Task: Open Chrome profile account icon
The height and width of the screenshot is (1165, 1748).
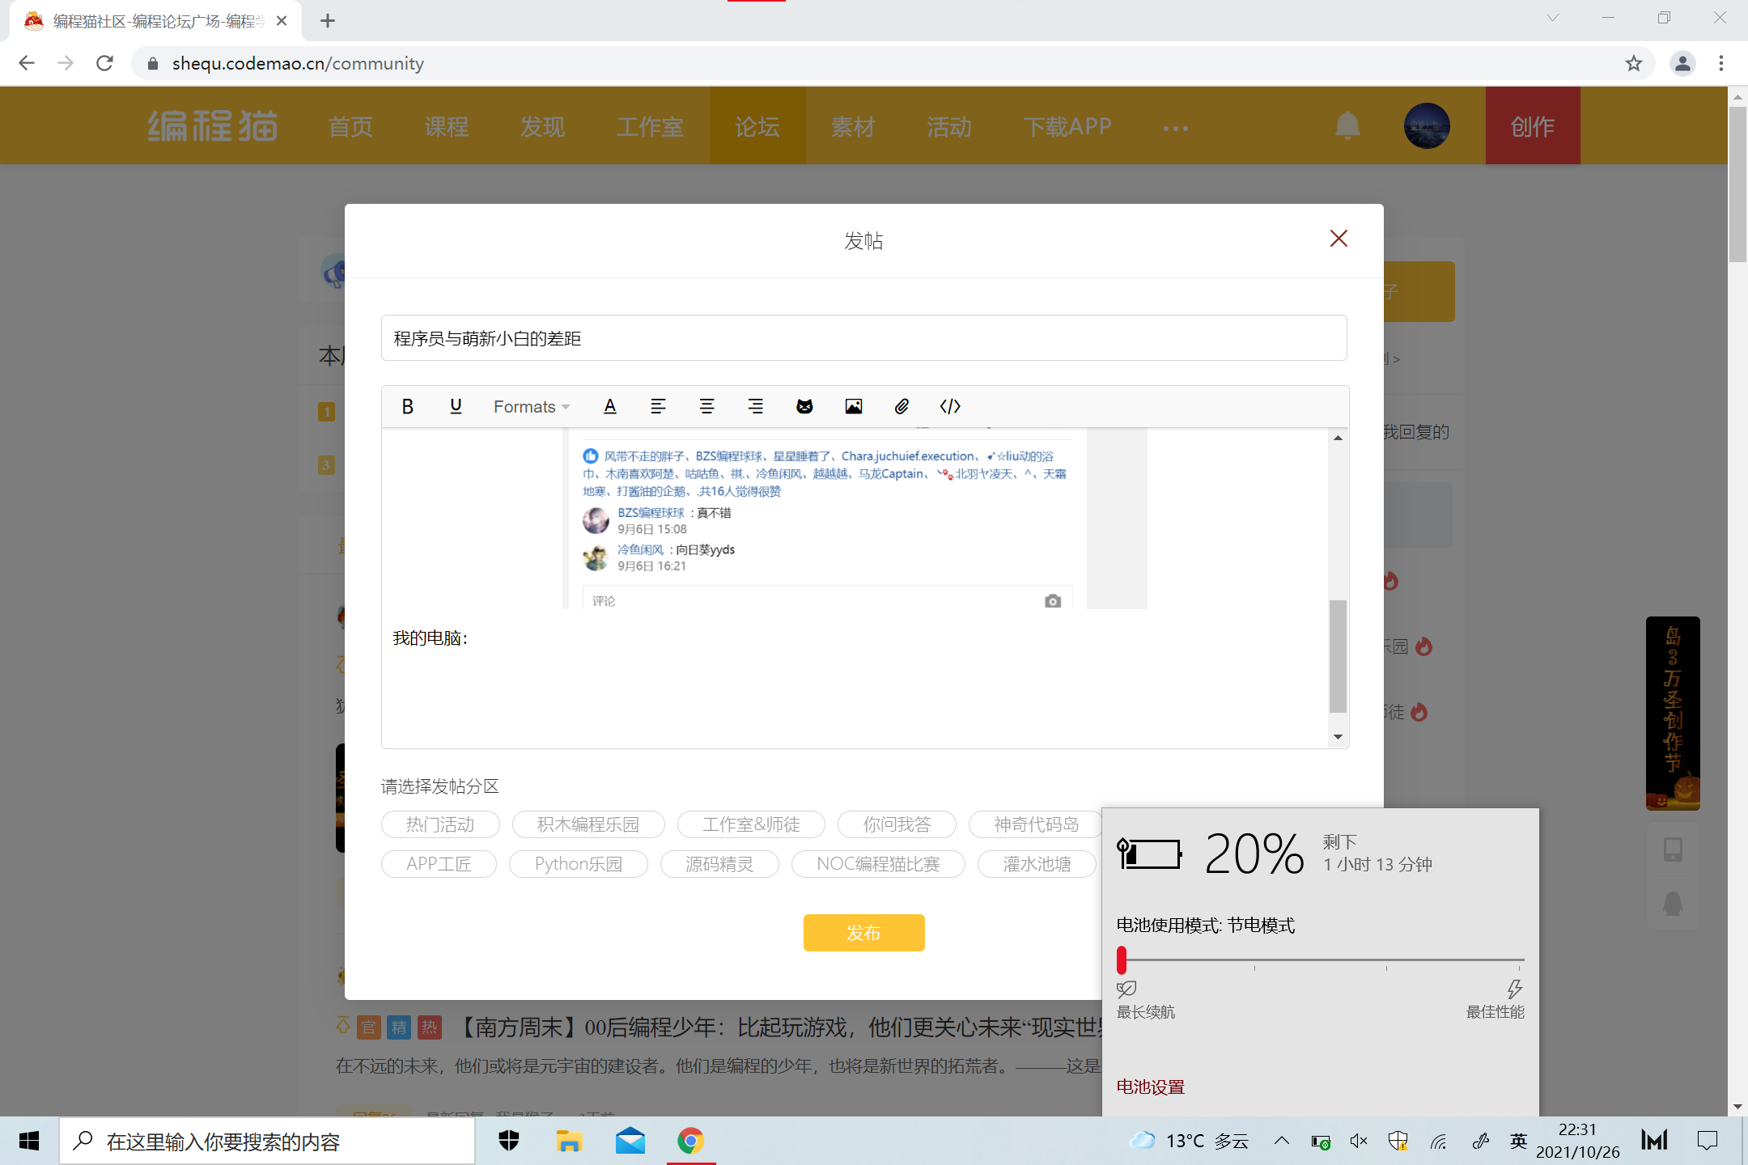Action: (x=1682, y=63)
